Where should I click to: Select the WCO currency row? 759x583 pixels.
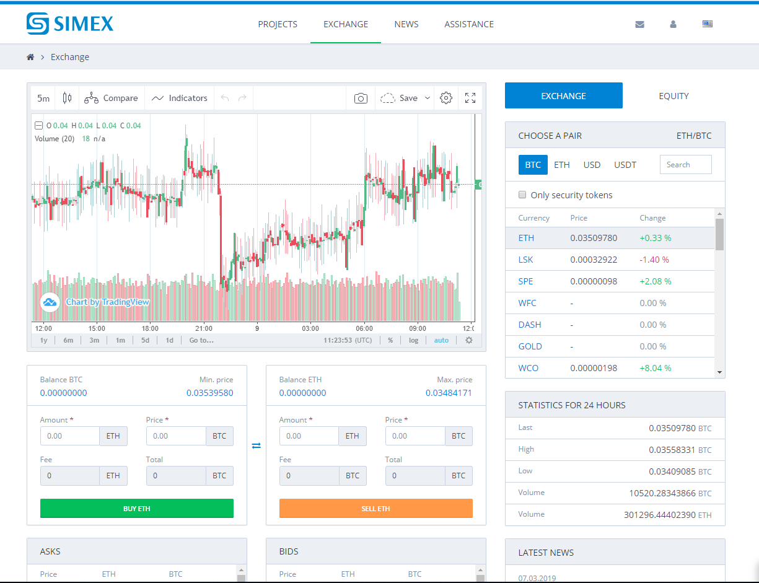point(610,368)
